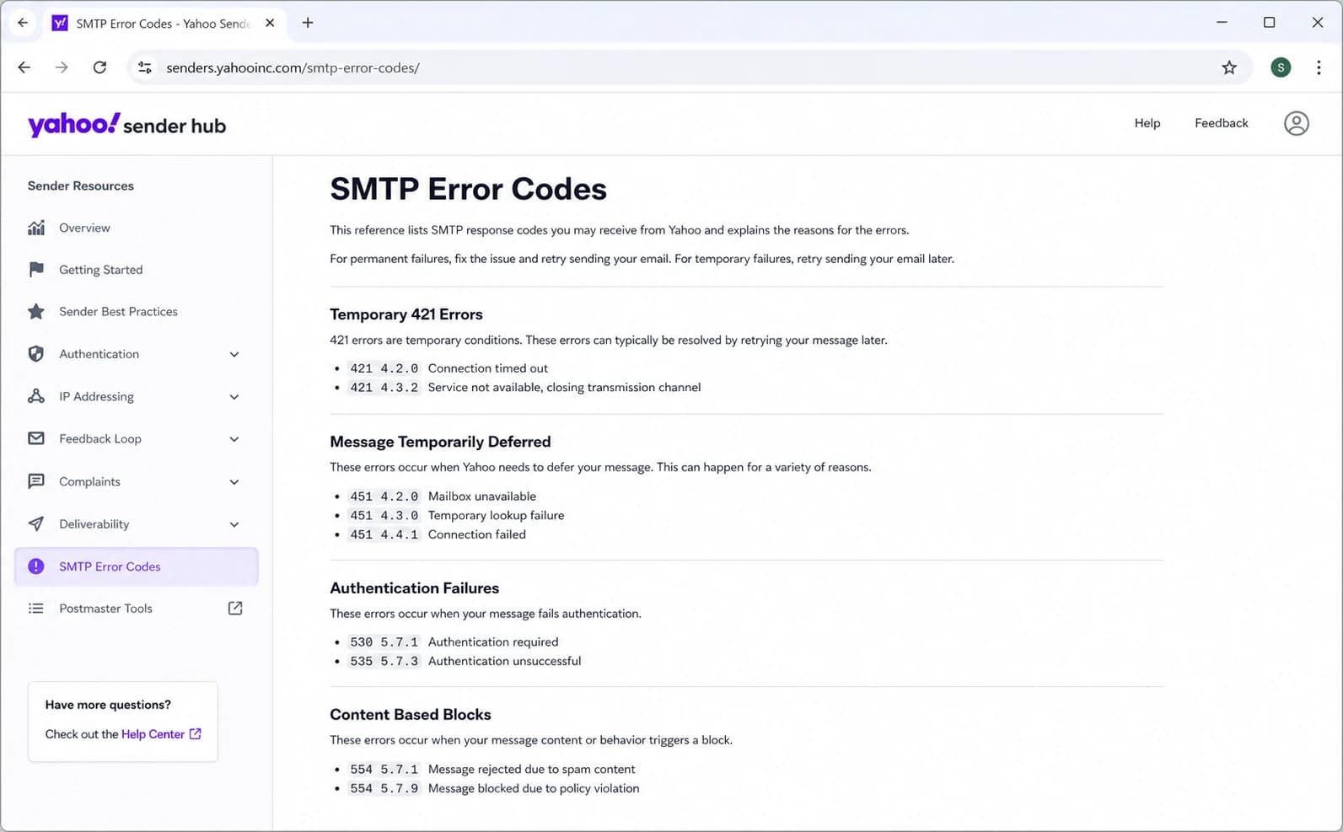Click the SMTP Error Codes exclamation icon
This screenshot has width=1343, height=832.
coord(36,566)
